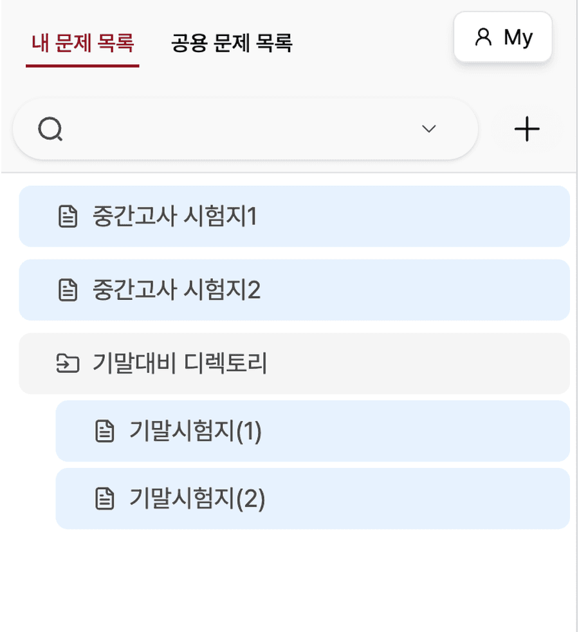Collapse the 기말대비 디렉토리 folder
This screenshot has width=579, height=632.
[x=295, y=364]
